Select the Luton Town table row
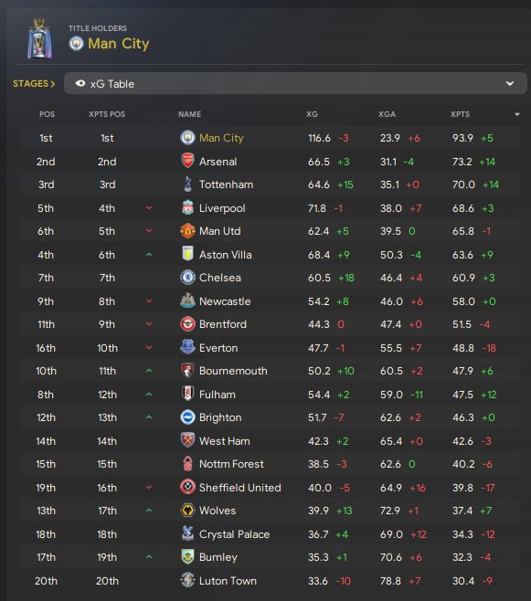531x601 pixels. 270,581
